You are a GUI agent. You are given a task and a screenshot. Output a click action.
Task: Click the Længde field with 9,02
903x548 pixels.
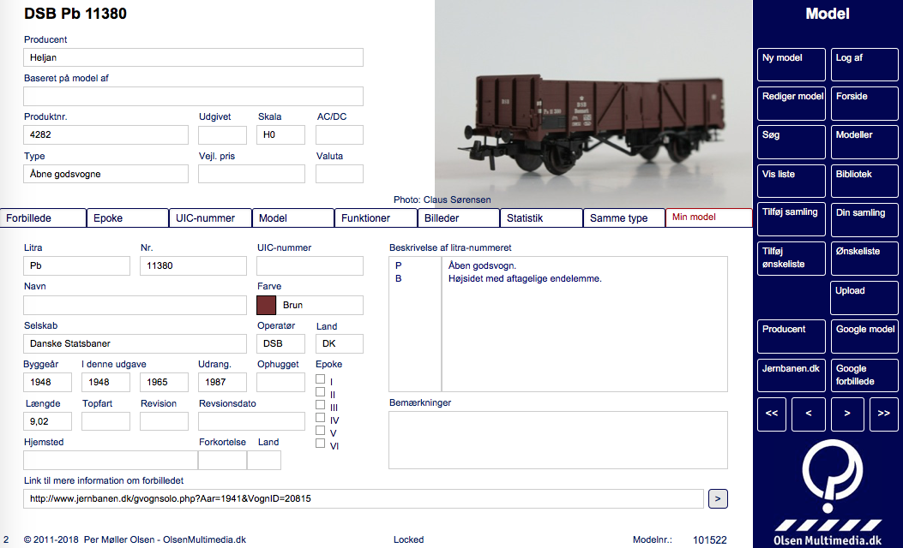point(47,421)
